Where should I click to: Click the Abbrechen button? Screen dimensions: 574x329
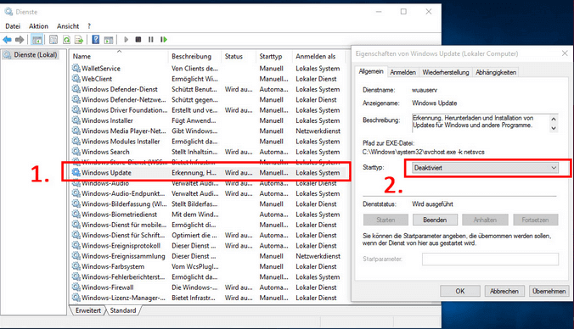point(504,292)
